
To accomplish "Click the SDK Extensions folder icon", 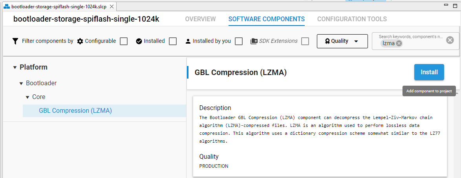I will [x=254, y=41].
